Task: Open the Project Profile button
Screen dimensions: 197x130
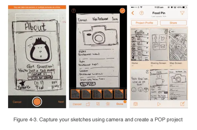Action: click(x=144, y=23)
